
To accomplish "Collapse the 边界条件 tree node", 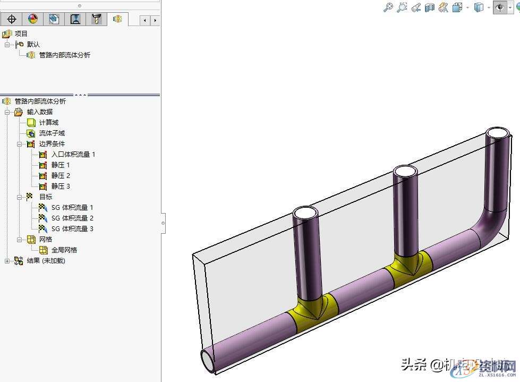I will [x=19, y=143].
